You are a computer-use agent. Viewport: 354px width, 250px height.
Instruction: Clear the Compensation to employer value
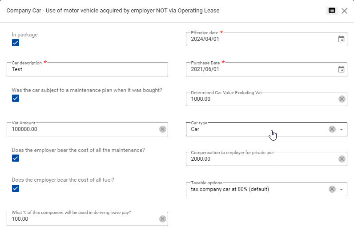[x=342, y=159]
